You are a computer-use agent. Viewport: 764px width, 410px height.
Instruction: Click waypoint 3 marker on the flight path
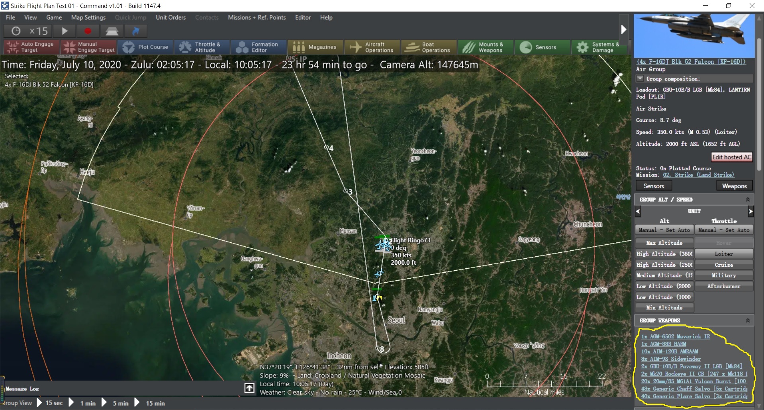(346, 191)
